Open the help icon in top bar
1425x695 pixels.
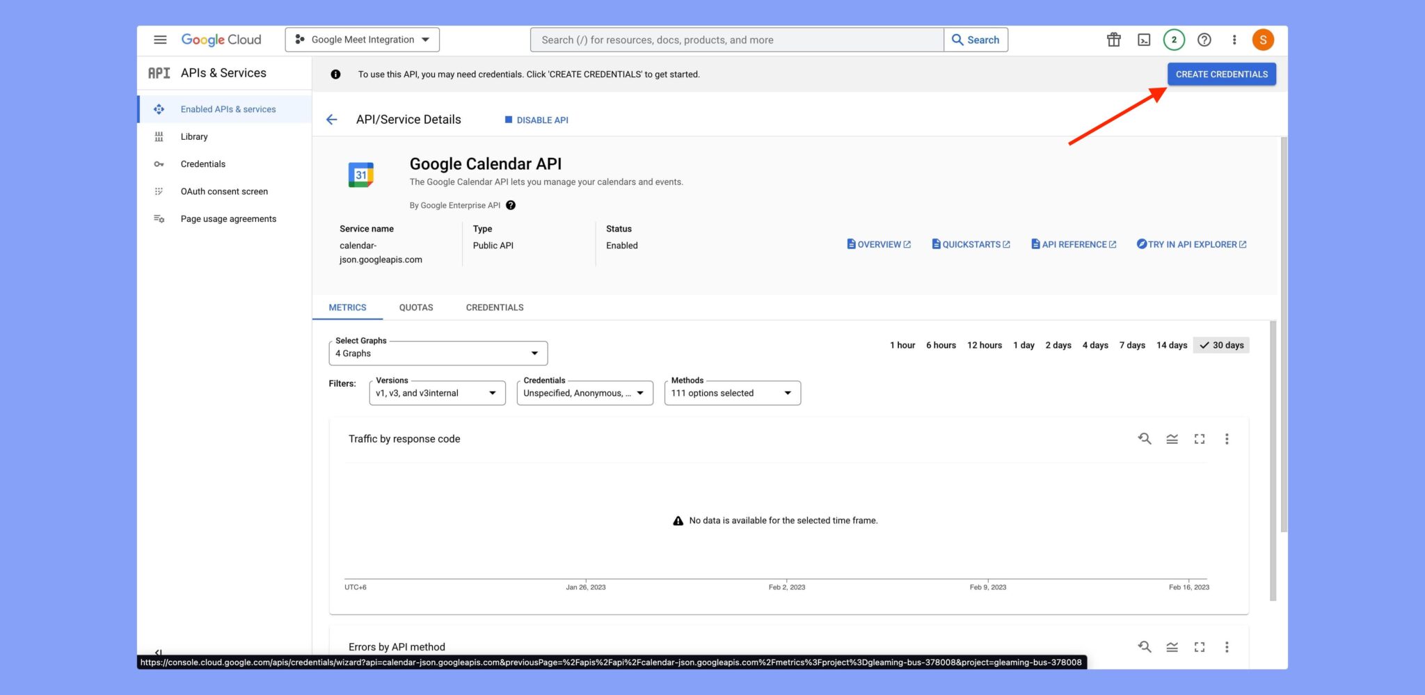click(1204, 40)
